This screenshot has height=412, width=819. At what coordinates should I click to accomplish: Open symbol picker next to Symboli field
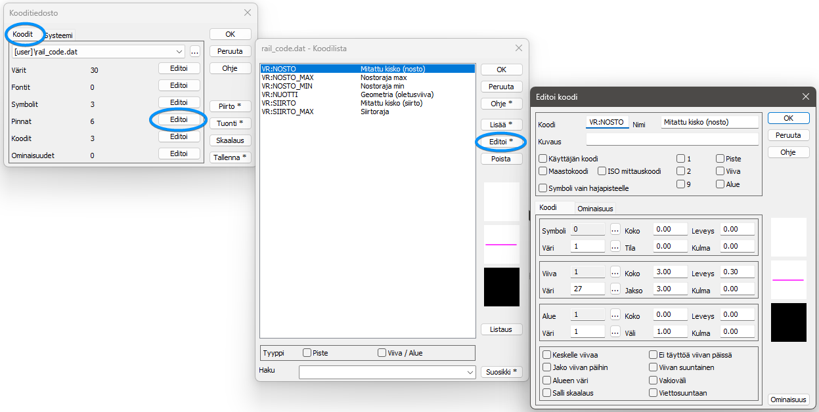click(615, 230)
